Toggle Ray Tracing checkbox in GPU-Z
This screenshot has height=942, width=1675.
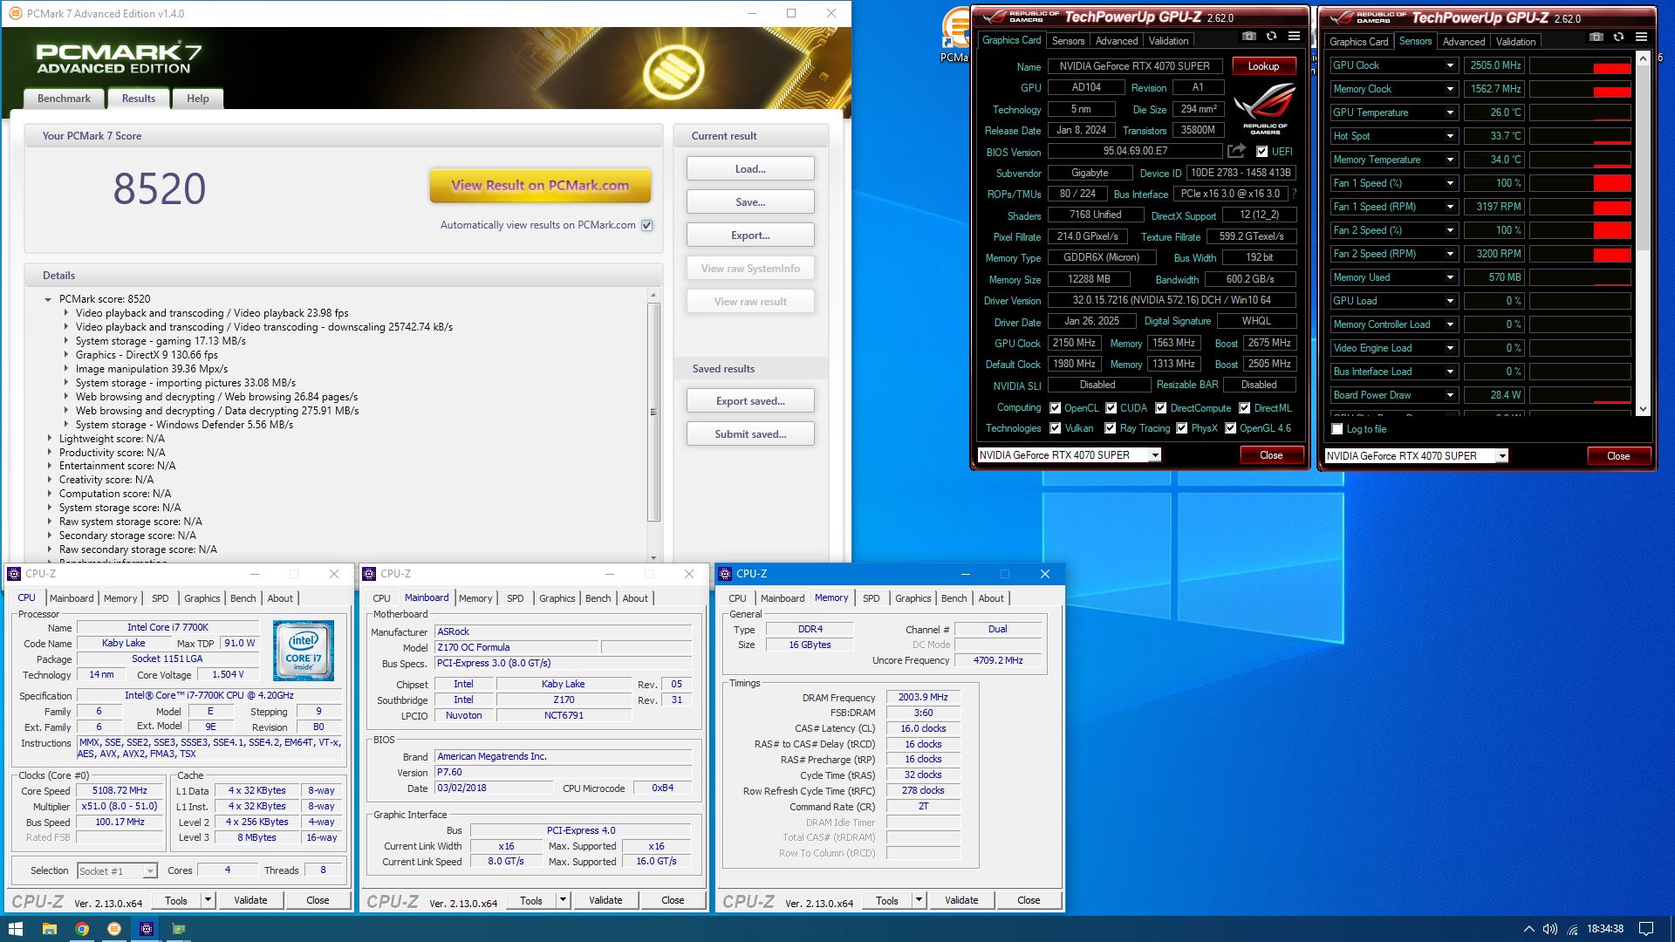click(1111, 427)
